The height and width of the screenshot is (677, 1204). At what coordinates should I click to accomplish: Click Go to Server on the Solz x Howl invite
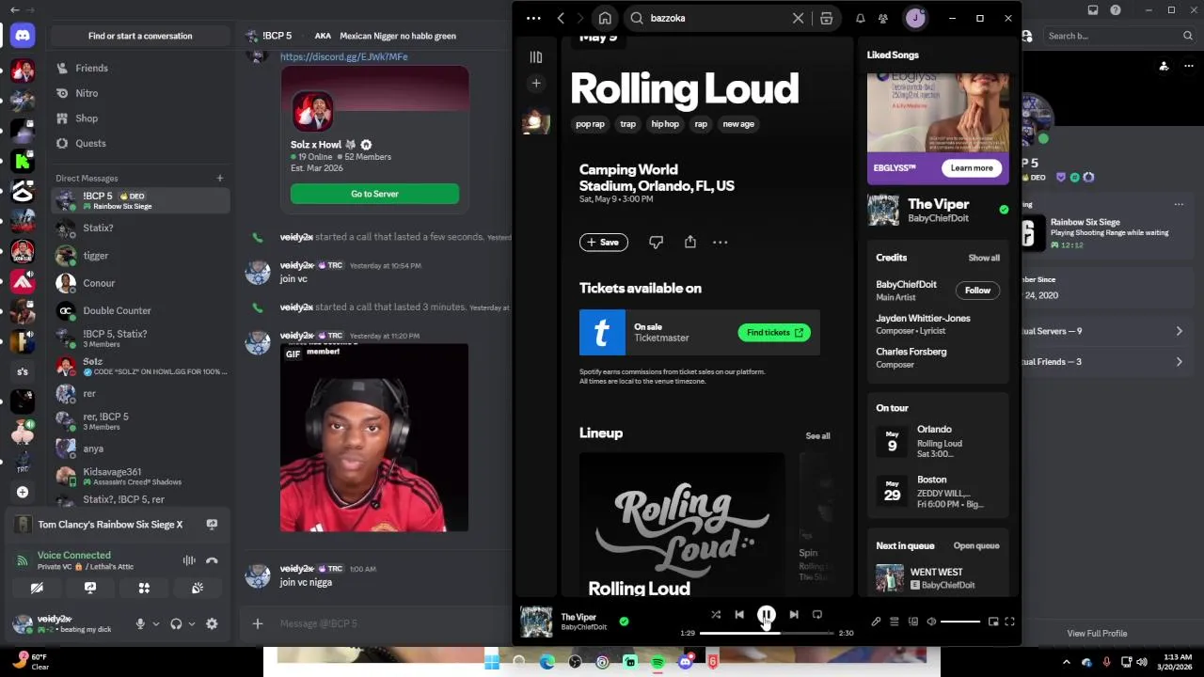tap(374, 194)
